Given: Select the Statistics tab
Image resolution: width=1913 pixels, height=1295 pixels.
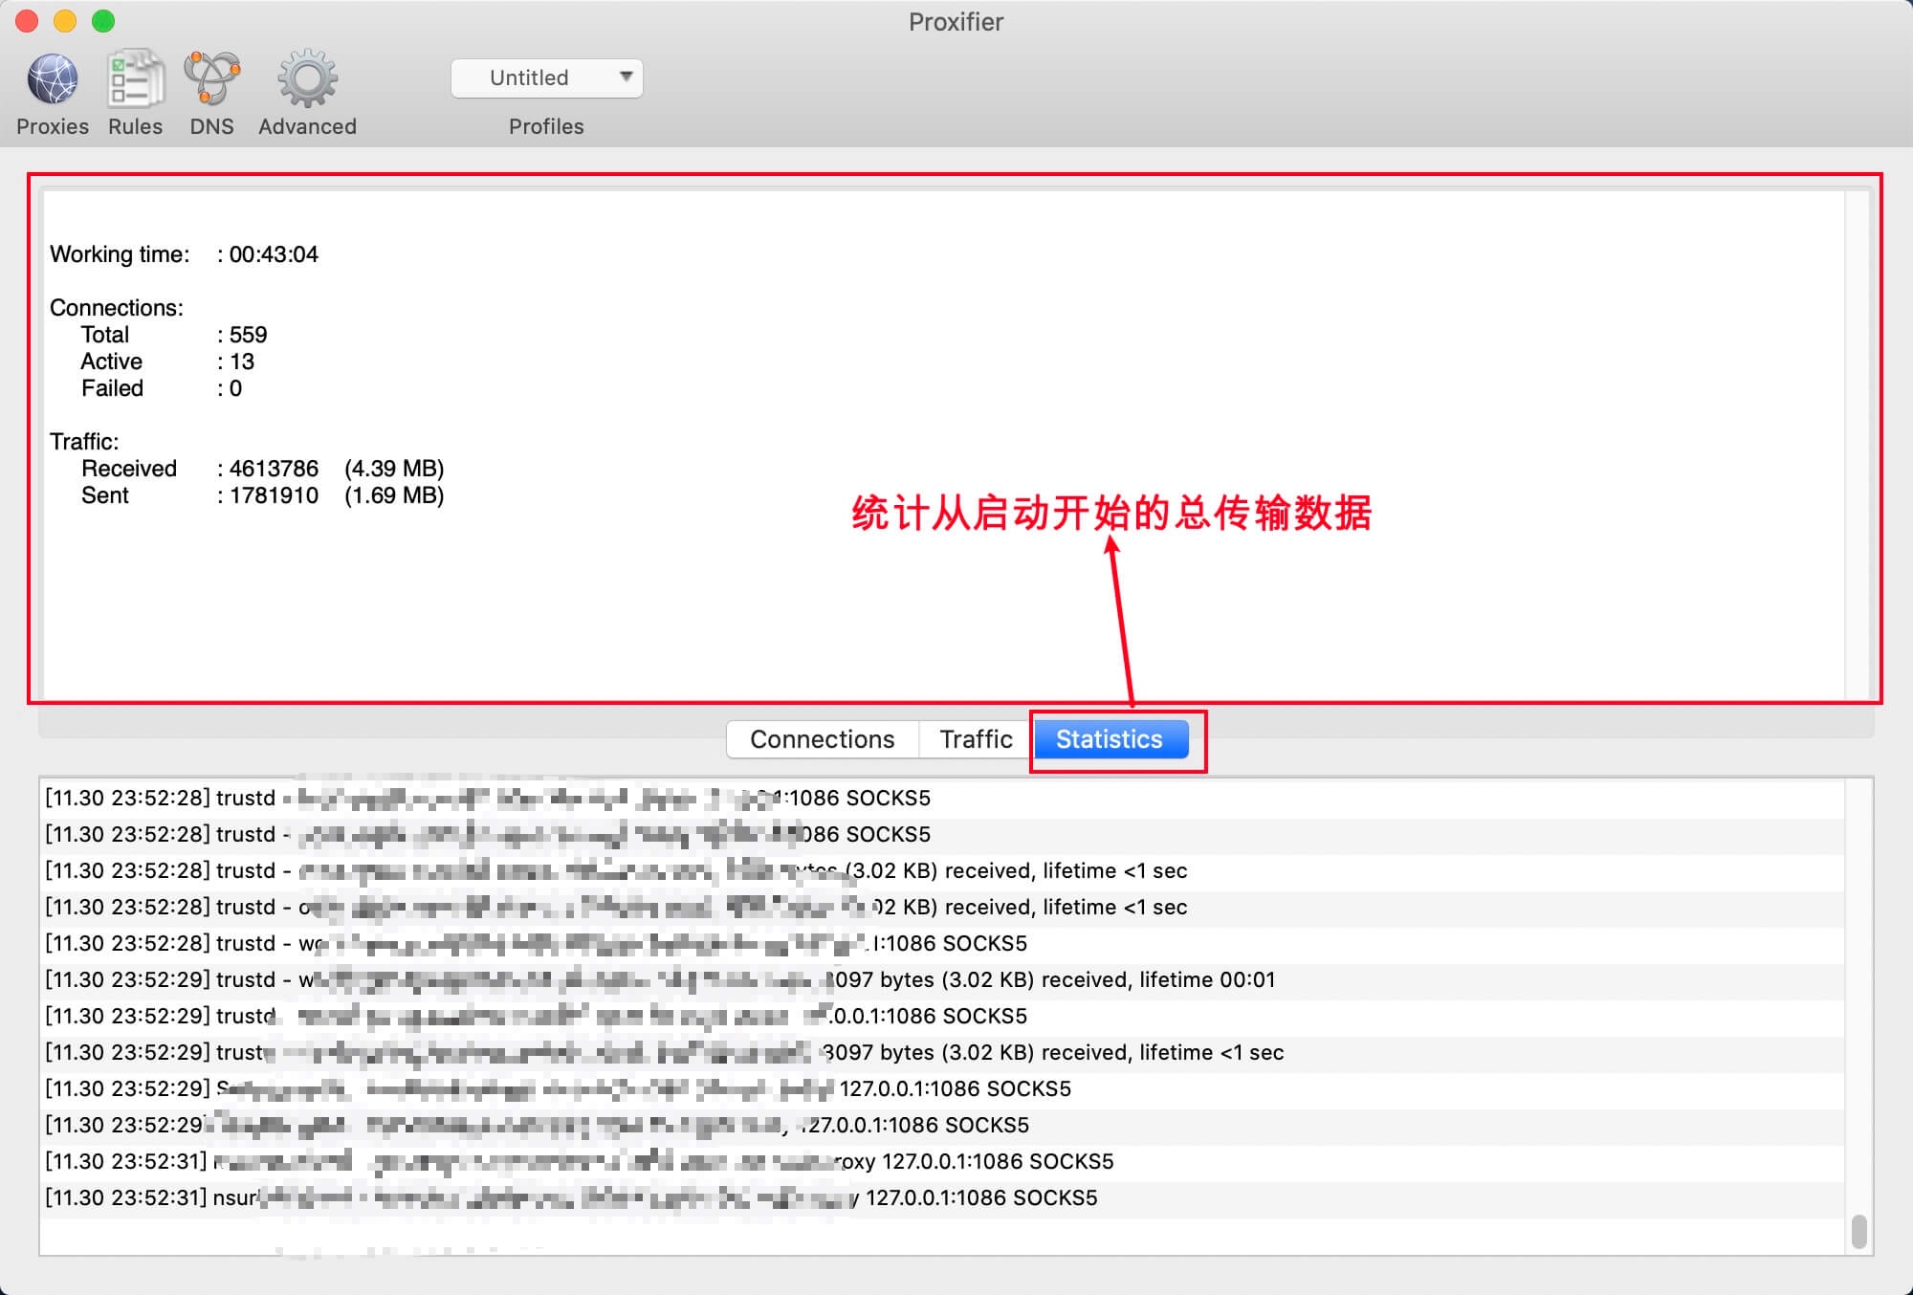Looking at the screenshot, I should point(1110,739).
